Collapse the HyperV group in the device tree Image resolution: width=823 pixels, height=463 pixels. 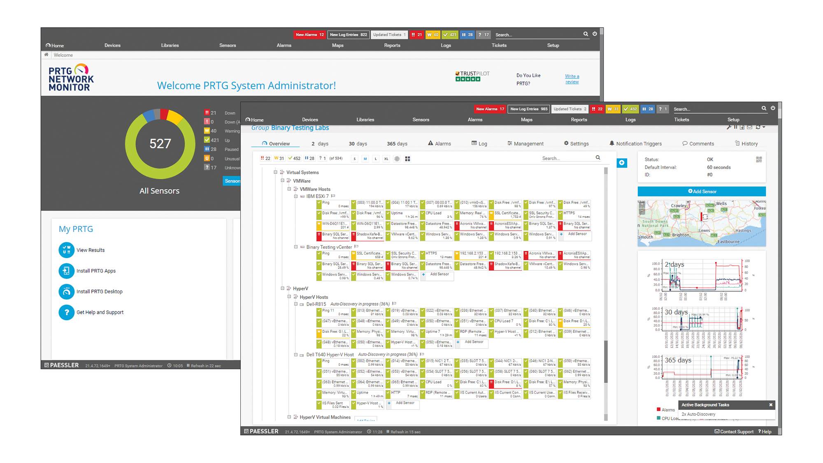(x=282, y=288)
